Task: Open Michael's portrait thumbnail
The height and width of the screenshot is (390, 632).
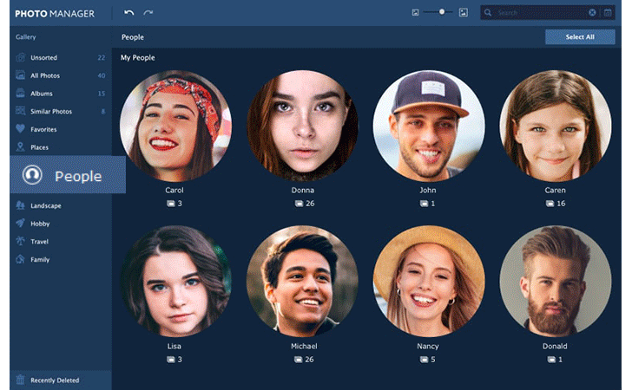Action: pyautogui.click(x=302, y=282)
